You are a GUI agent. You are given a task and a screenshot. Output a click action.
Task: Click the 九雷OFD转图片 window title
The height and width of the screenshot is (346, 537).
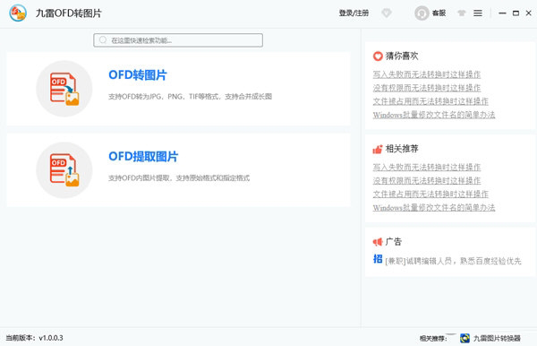tap(69, 13)
